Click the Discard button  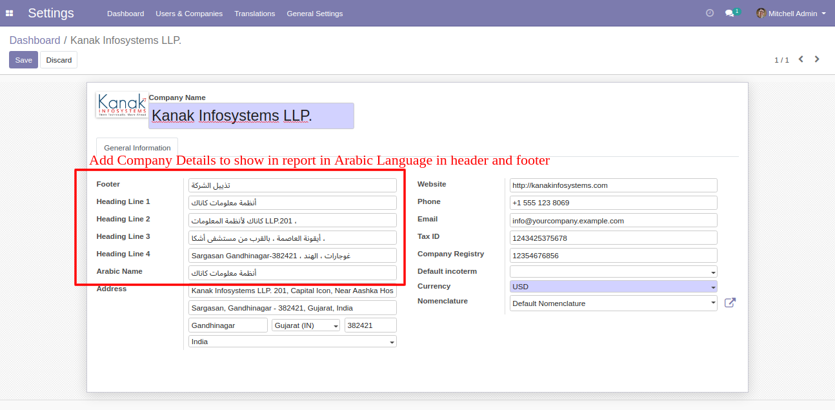[x=59, y=60]
